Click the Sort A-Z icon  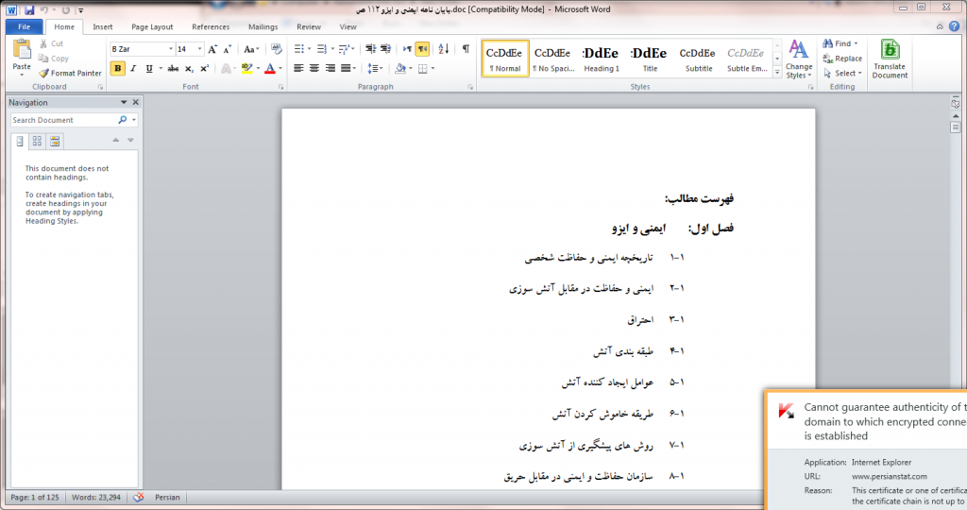click(x=443, y=49)
